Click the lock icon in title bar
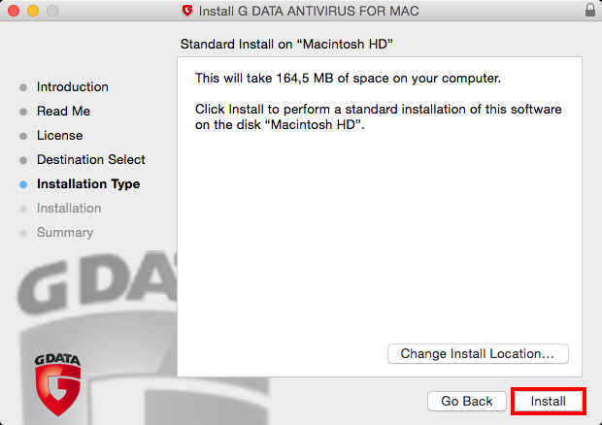This screenshot has height=425, width=602. pos(590,10)
